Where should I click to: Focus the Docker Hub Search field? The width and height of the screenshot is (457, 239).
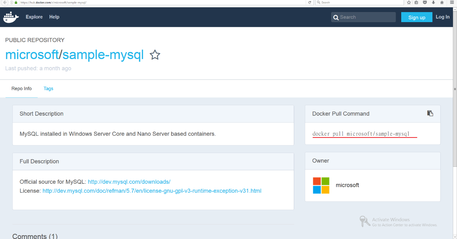pos(363,17)
